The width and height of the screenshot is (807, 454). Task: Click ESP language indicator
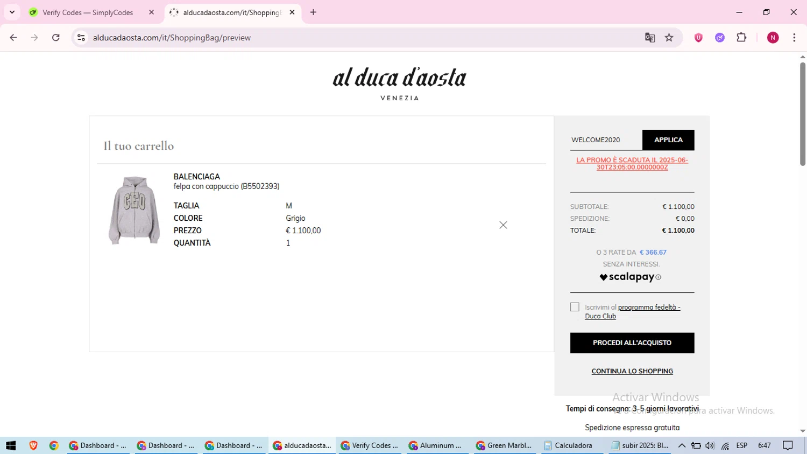(x=742, y=445)
